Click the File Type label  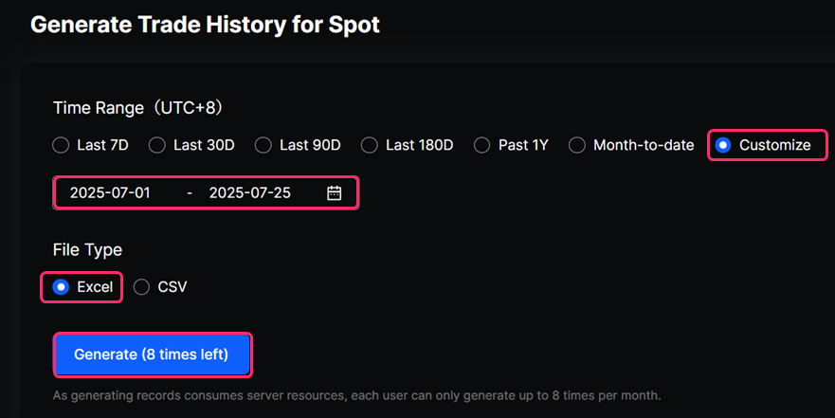pos(87,249)
